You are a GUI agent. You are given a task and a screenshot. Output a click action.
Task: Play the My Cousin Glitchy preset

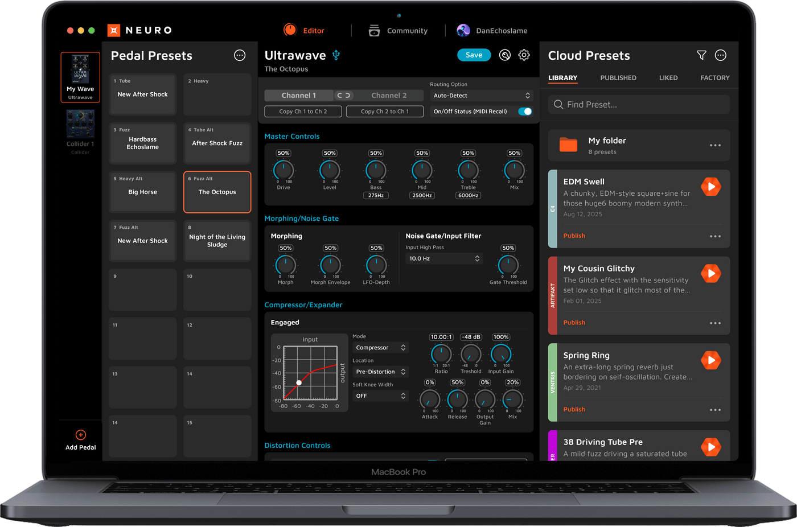click(x=711, y=274)
